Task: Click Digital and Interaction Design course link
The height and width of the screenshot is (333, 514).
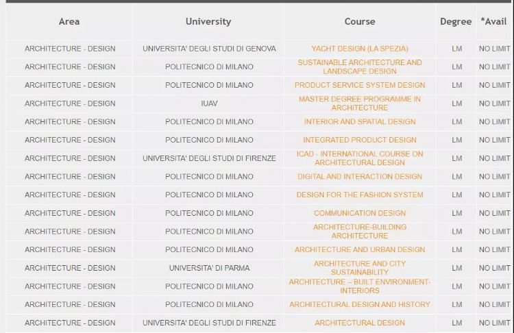Action: pos(360,177)
